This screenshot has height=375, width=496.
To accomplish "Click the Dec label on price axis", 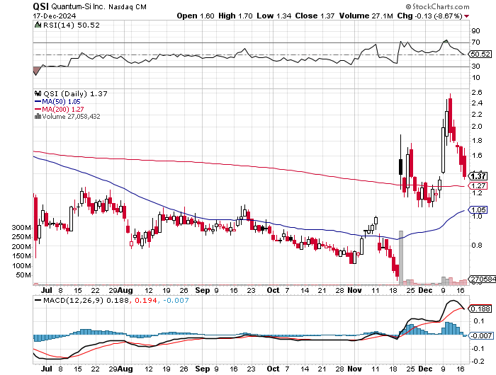I will pos(425,290).
